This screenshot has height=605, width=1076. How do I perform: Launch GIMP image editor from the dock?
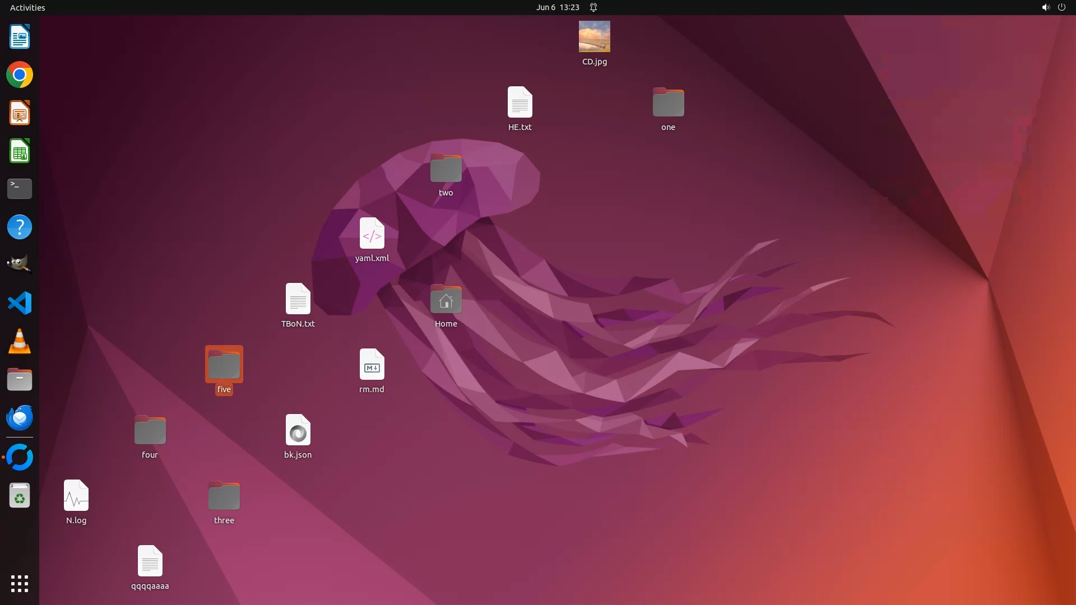point(20,264)
